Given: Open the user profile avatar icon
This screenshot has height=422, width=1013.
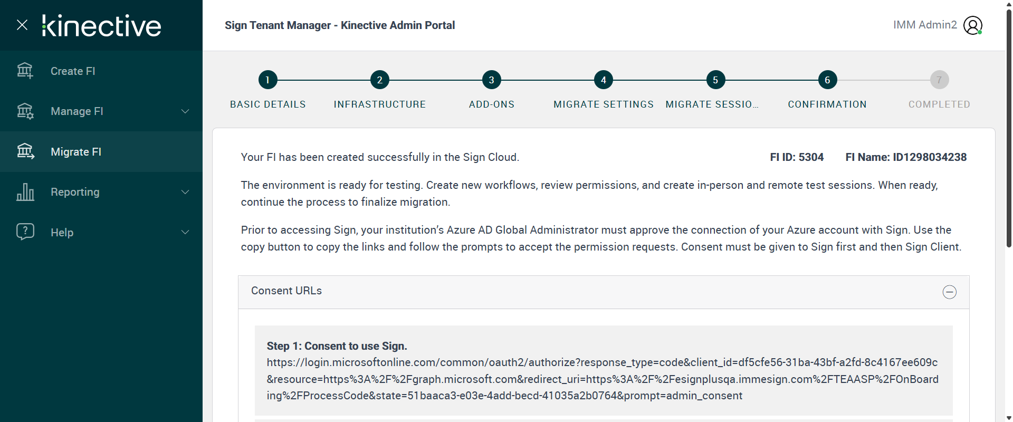Looking at the screenshot, I should (972, 25).
